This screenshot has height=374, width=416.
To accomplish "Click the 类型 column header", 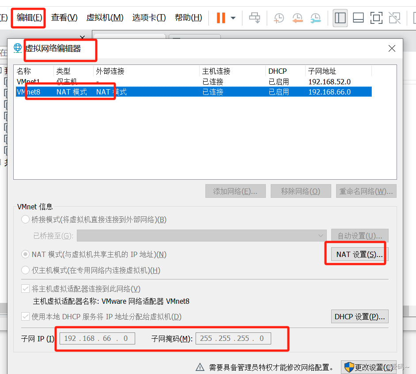I will point(73,71).
